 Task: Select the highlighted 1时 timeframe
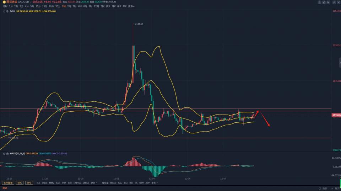(64, 6)
